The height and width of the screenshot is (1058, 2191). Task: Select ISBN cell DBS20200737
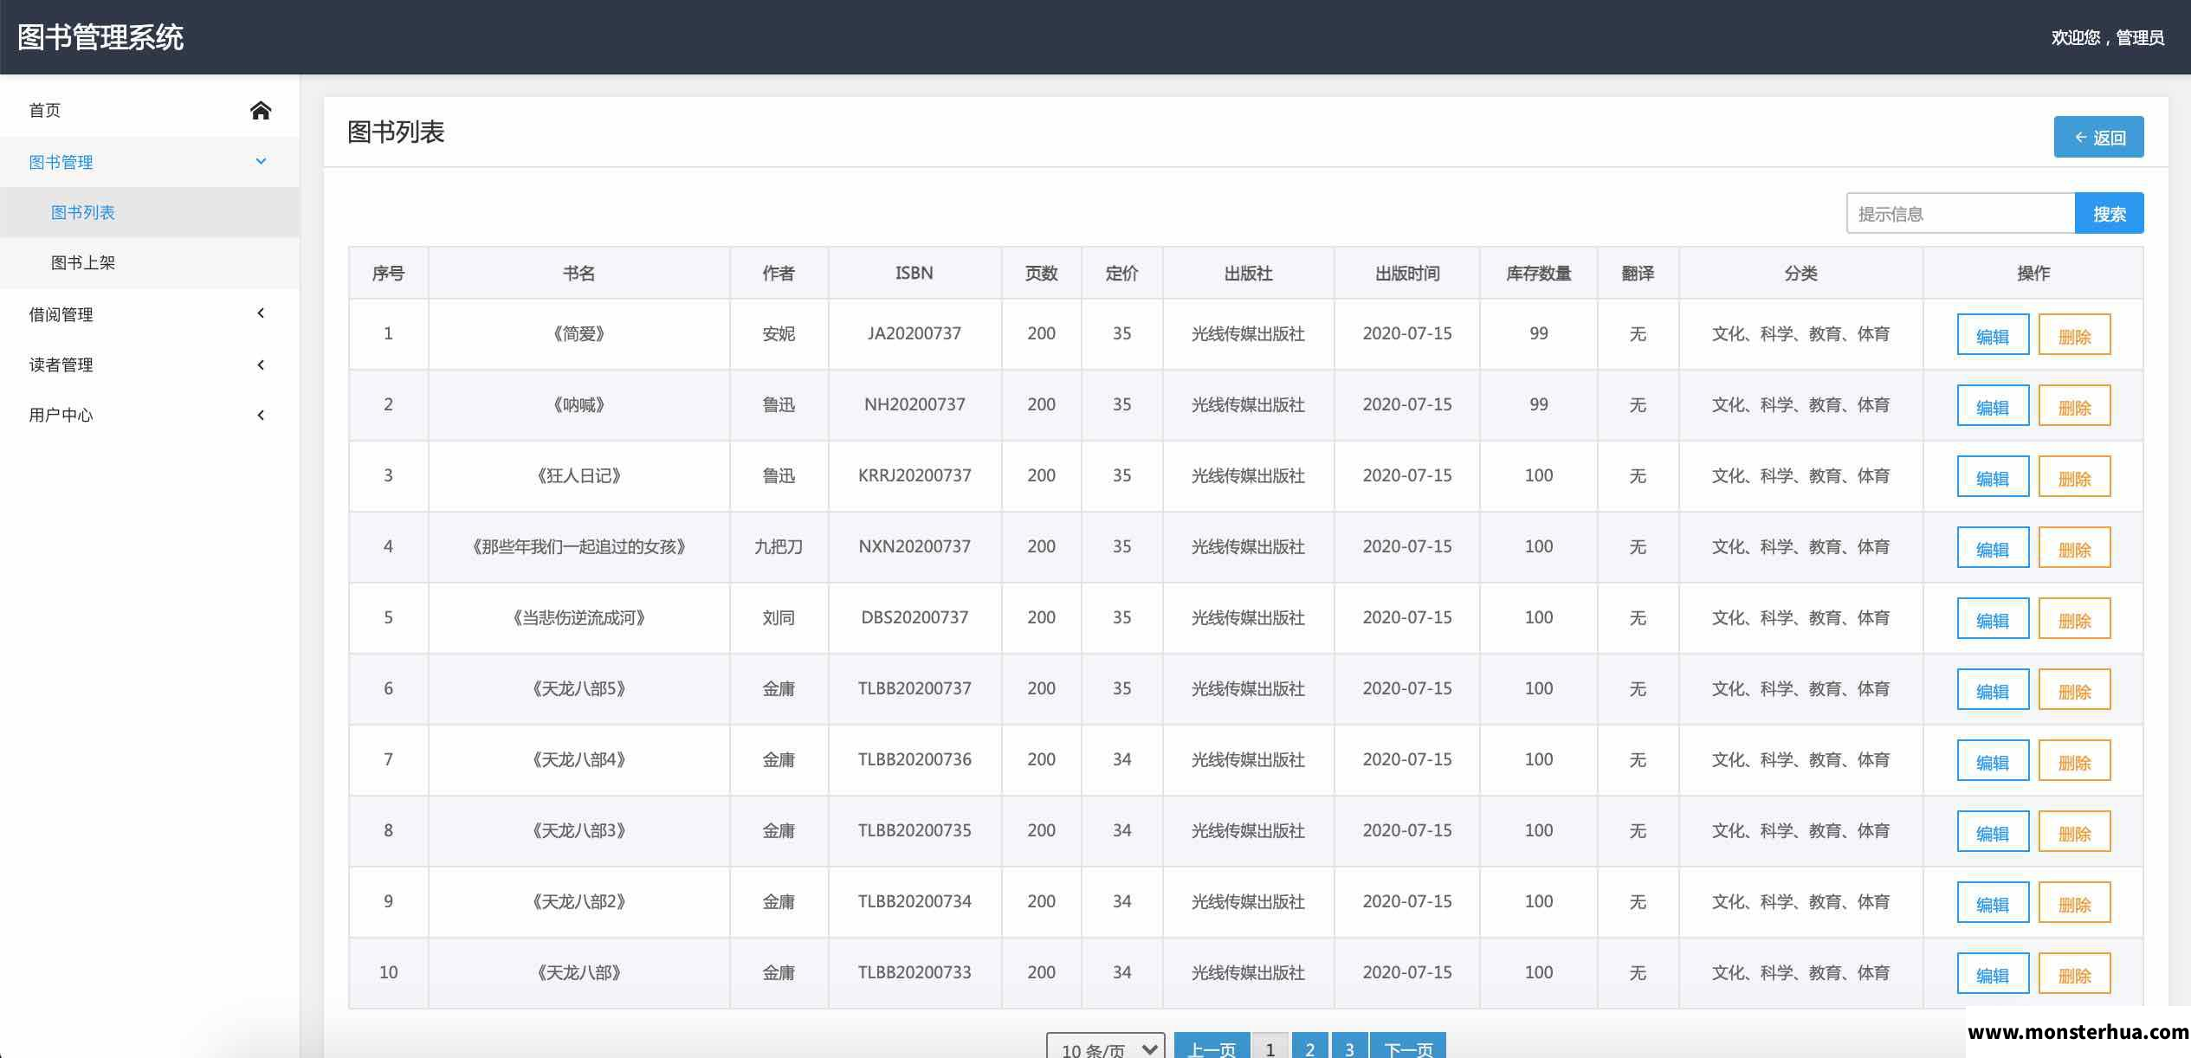point(915,617)
